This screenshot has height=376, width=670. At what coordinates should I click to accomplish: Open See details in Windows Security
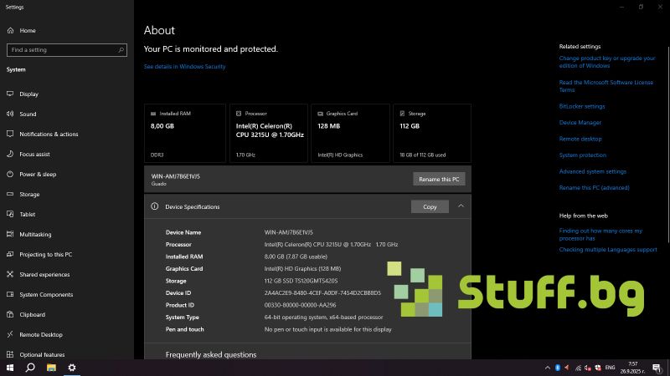point(184,67)
